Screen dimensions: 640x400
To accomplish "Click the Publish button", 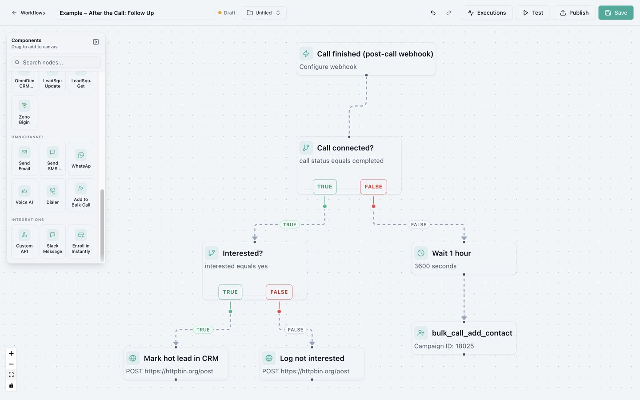I will coord(574,13).
